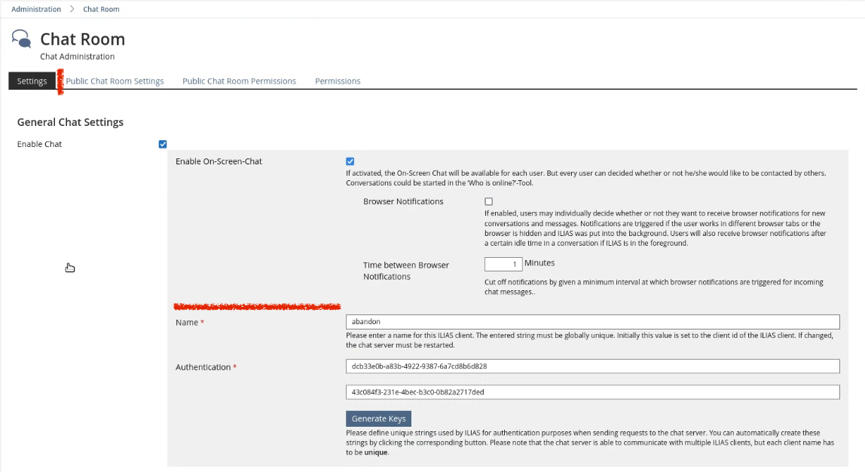The image size is (865, 472).
Task: Click the Authentication field label
Action: [x=203, y=367]
